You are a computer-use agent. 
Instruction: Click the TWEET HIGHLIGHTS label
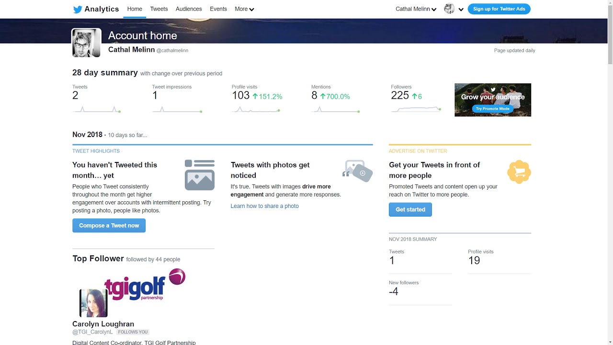coord(96,151)
